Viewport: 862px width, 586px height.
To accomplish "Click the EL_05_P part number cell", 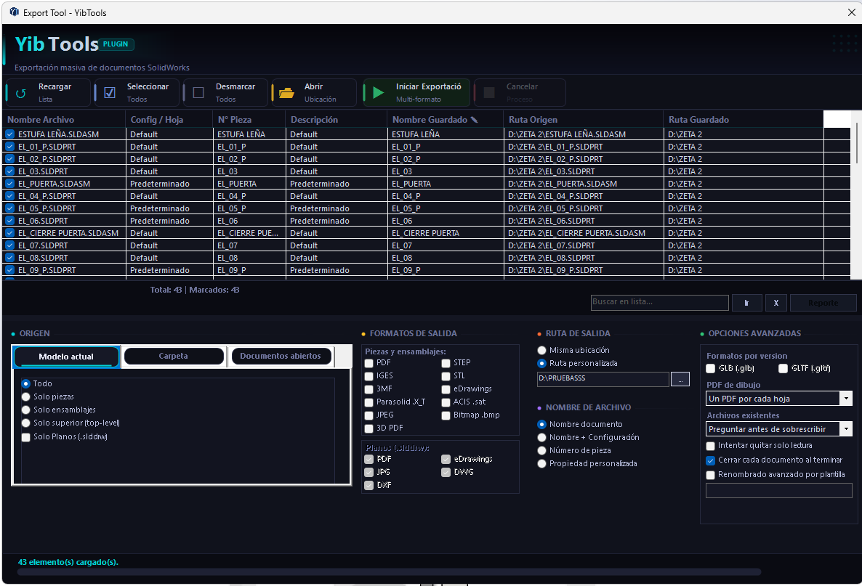I will [249, 208].
